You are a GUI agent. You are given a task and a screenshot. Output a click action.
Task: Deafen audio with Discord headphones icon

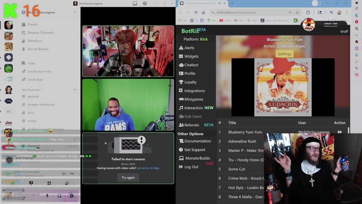click(59, 196)
